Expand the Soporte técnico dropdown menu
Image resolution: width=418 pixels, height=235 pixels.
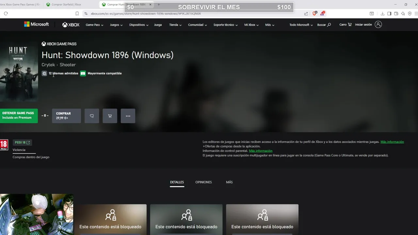pos(226,25)
